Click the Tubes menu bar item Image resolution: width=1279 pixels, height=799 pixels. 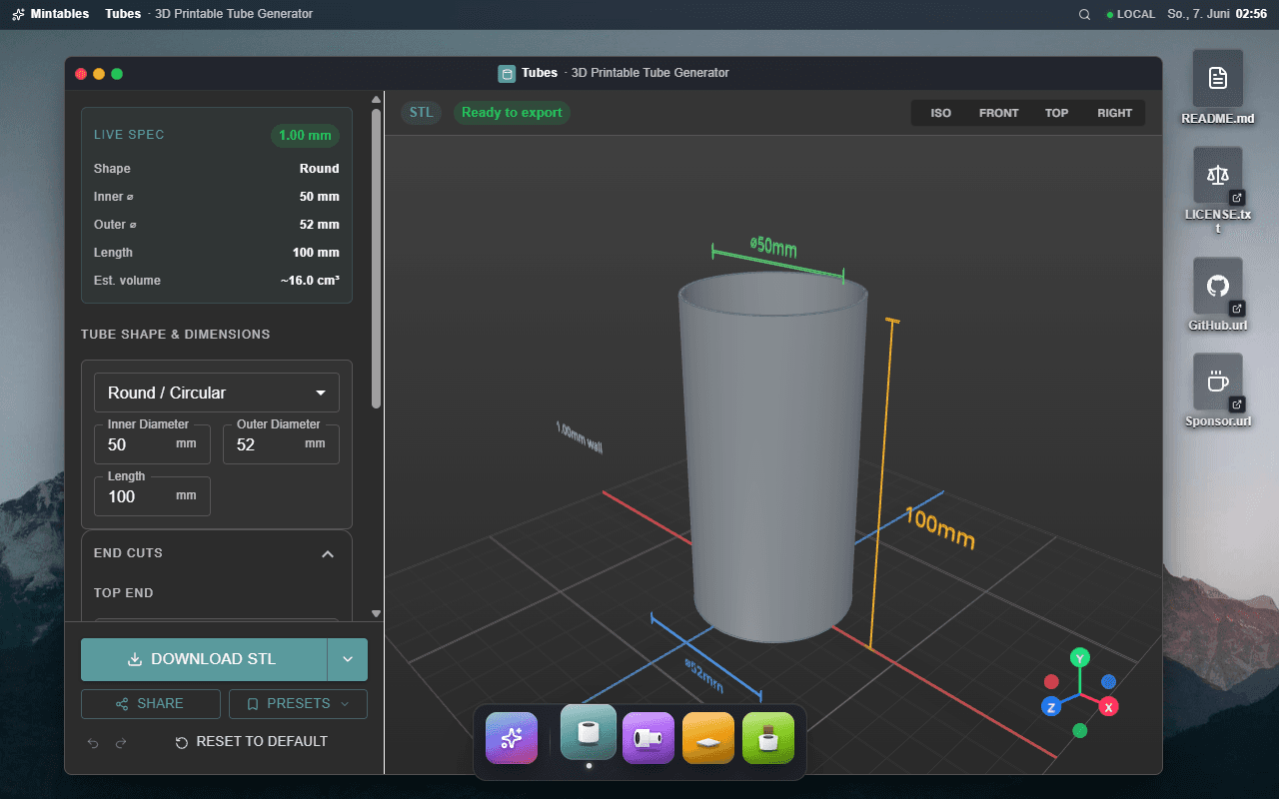coord(123,14)
